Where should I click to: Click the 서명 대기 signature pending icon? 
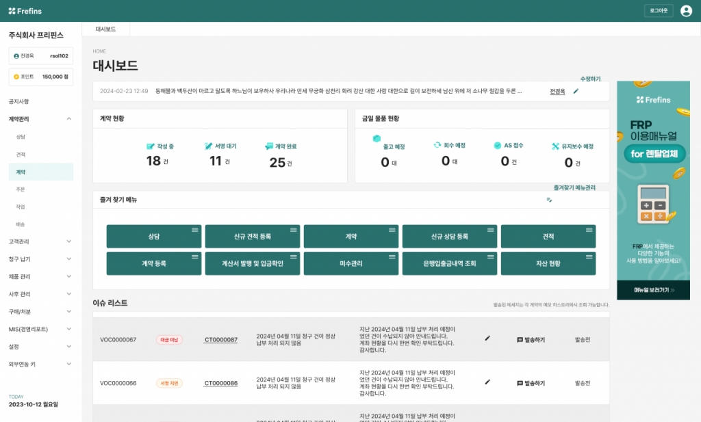tap(209, 146)
